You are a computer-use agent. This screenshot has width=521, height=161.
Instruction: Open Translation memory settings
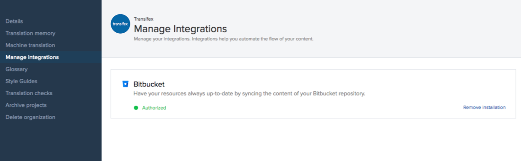tap(30, 33)
